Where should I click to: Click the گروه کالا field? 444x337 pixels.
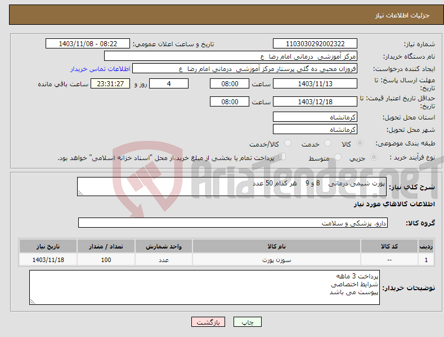233,223
